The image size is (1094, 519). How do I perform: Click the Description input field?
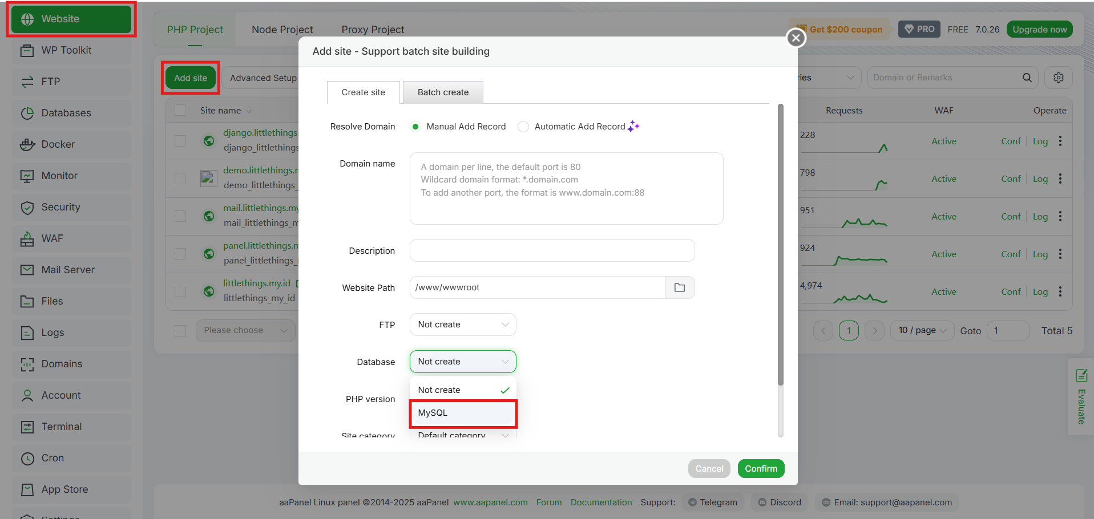[x=552, y=250]
